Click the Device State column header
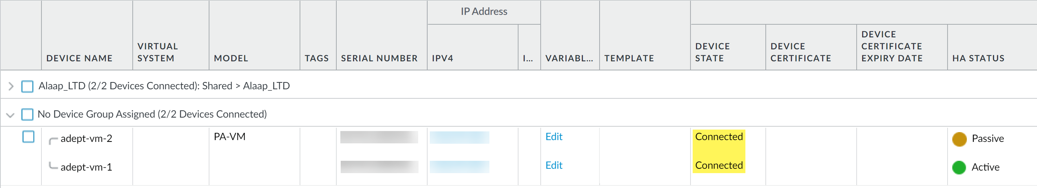The image size is (1037, 188). [x=712, y=52]
